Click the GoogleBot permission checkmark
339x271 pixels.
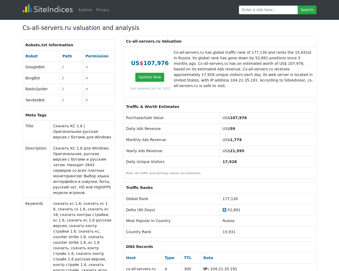(x=87, y=67)
